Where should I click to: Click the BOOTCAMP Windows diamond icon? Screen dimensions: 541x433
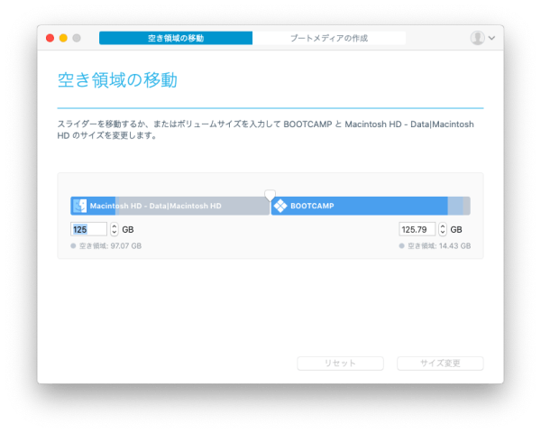280,206
